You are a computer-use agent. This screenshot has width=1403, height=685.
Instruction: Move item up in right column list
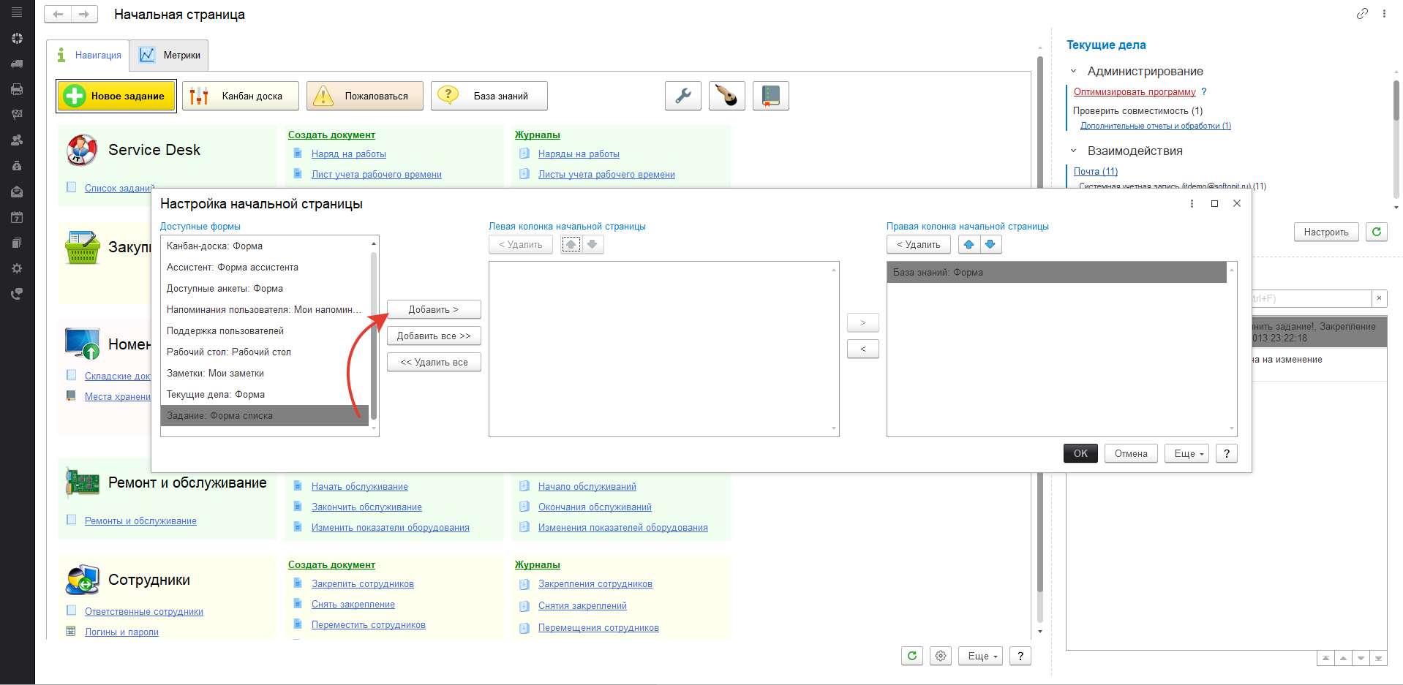point(968,244)
